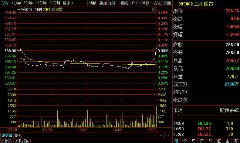Click the 筹 chip distribution icon
The image size is (240, 143).
click(x=235, y=141)
